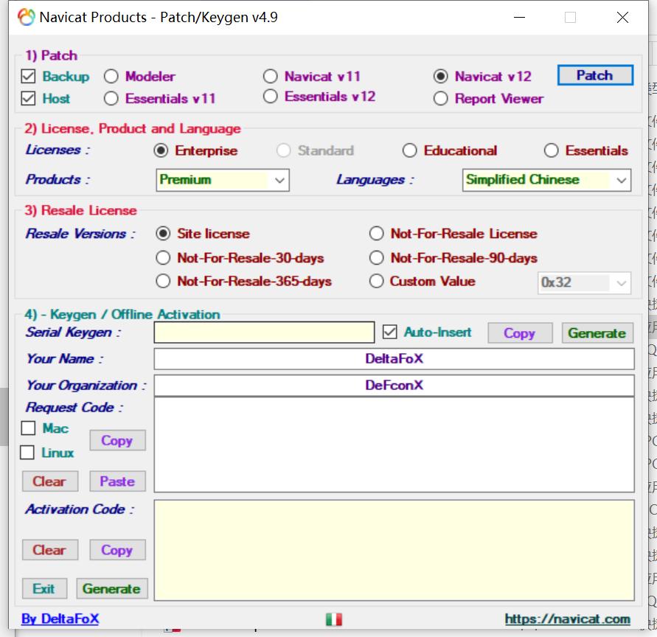Expand the Languages dropdown showing Simplified Chinese
Image resolution: width=657 pixels, height=637 pixels.
click(x=546, y=180)
